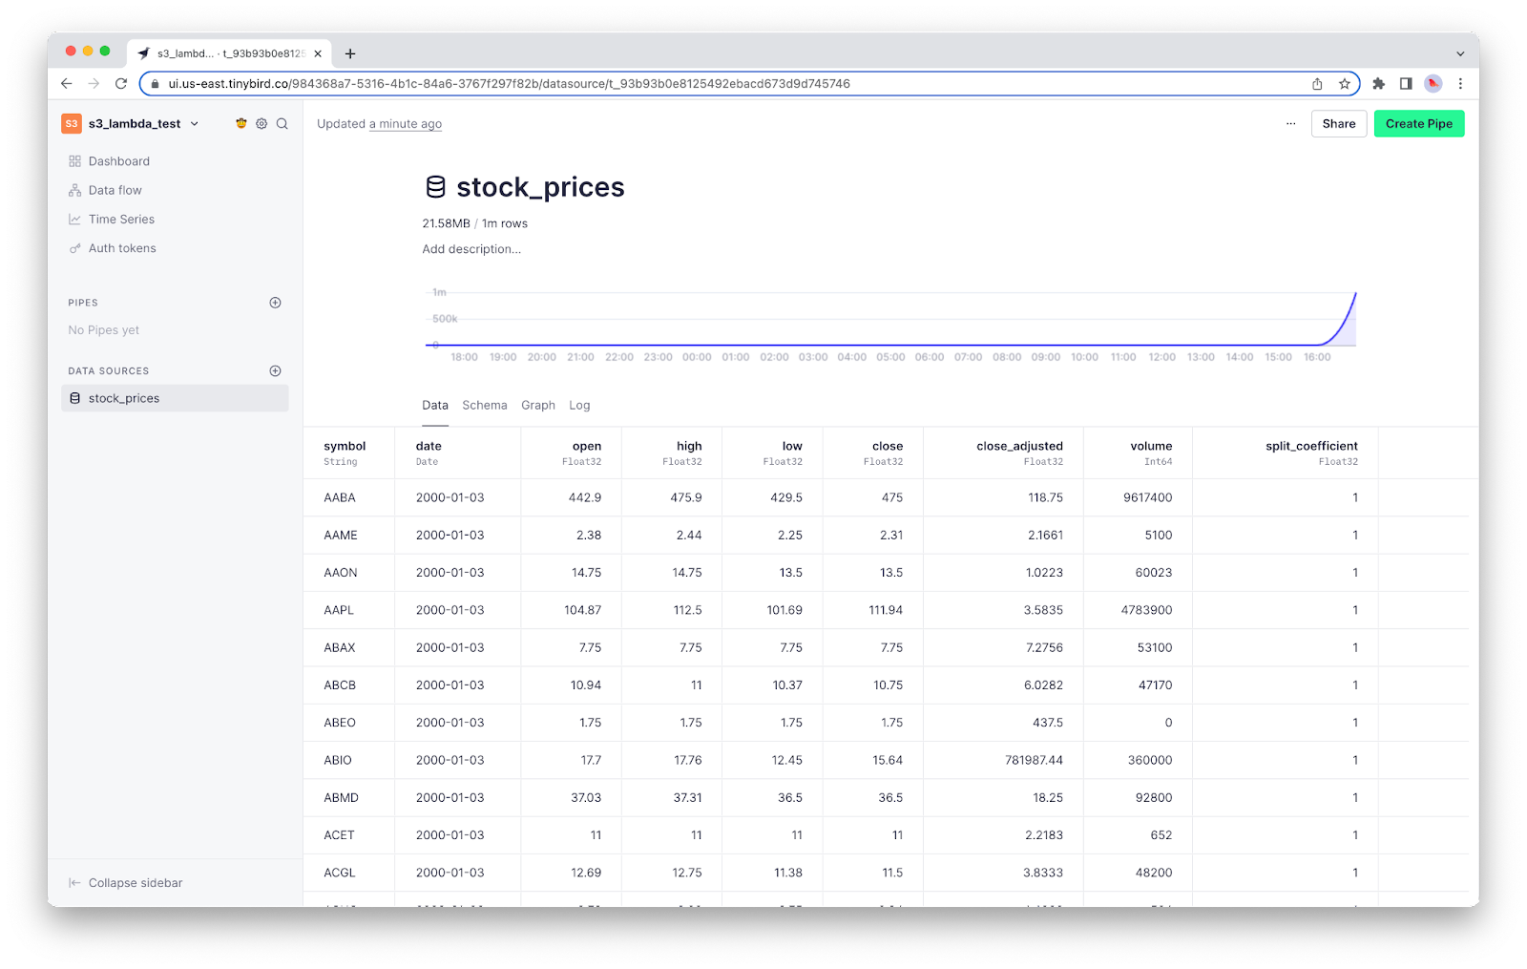1527x969 pixels.
Task: Open workspace settings gear icon
Action: point(261,124)
